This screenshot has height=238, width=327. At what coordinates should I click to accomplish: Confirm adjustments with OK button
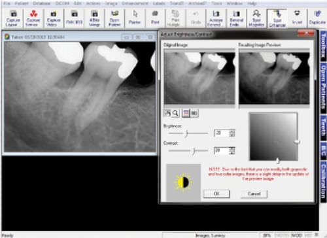pyautogui.click(x=216, y=194)
